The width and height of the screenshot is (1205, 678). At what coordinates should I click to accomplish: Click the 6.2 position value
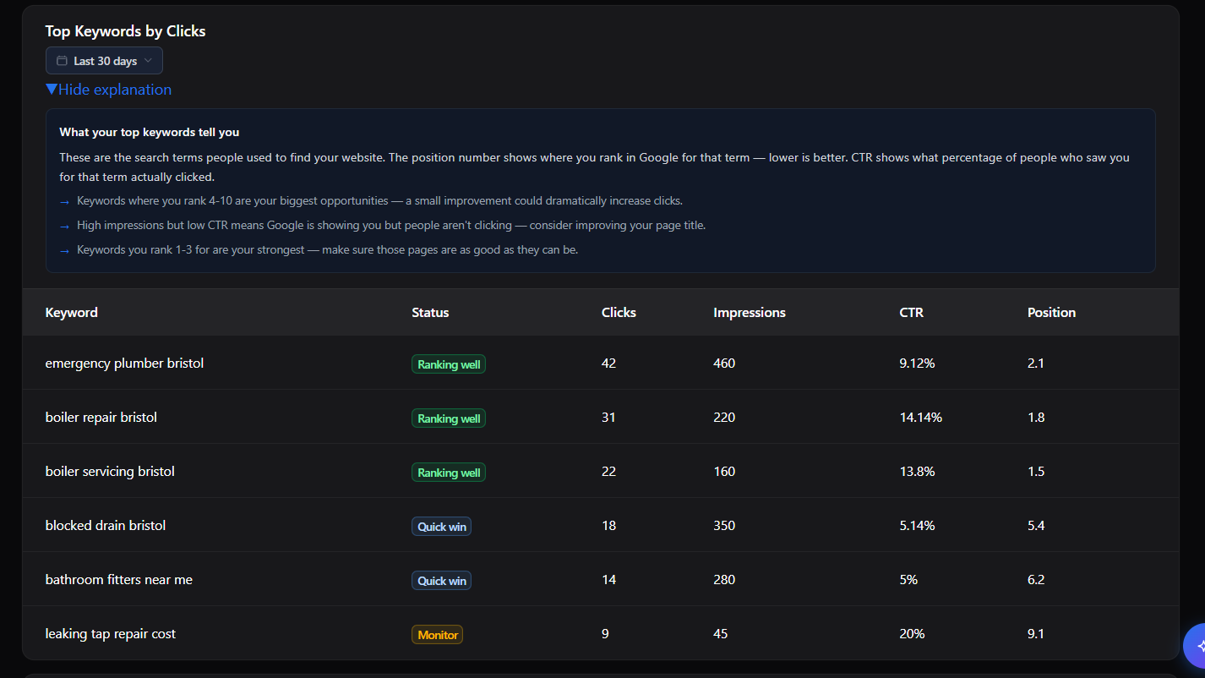click(1036, 580)
